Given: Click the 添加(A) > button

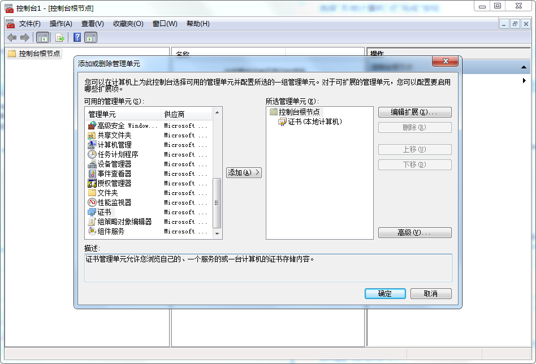Looking at the screenshot, I should coord(244,172).
